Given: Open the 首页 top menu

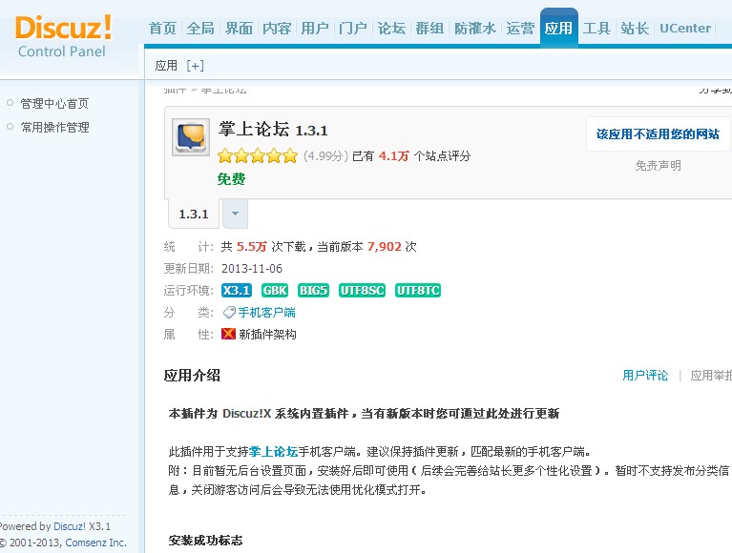Looking at the screenshot, I should [162, 29].
